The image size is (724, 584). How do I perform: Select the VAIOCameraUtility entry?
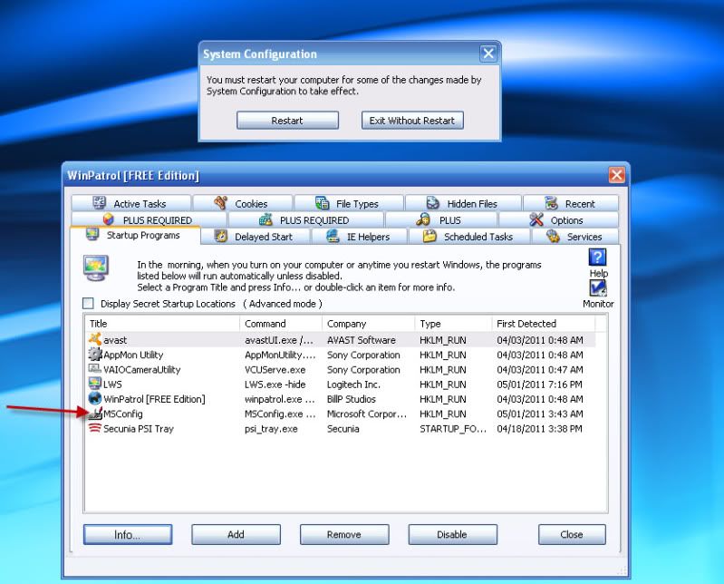(141, 370)
